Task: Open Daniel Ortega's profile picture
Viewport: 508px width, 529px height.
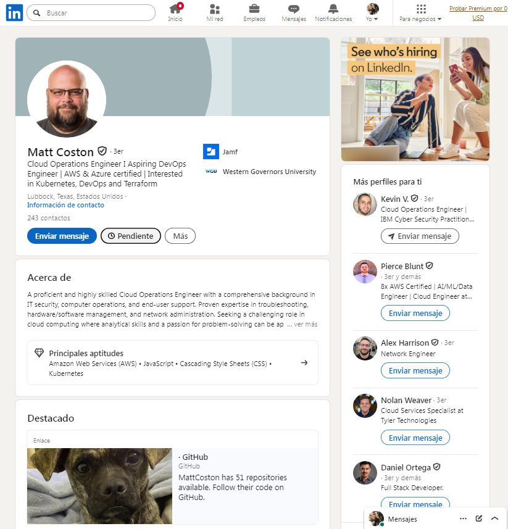Action: click(365, 473)
